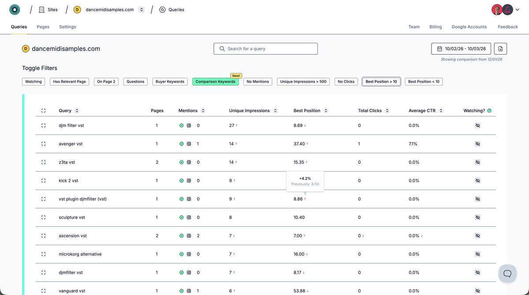Sort by the Average CTR column

441,111
